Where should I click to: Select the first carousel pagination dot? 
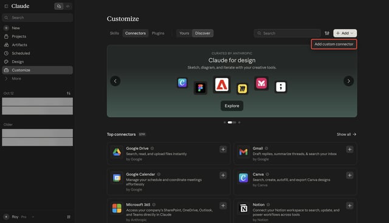pos(224,122)
